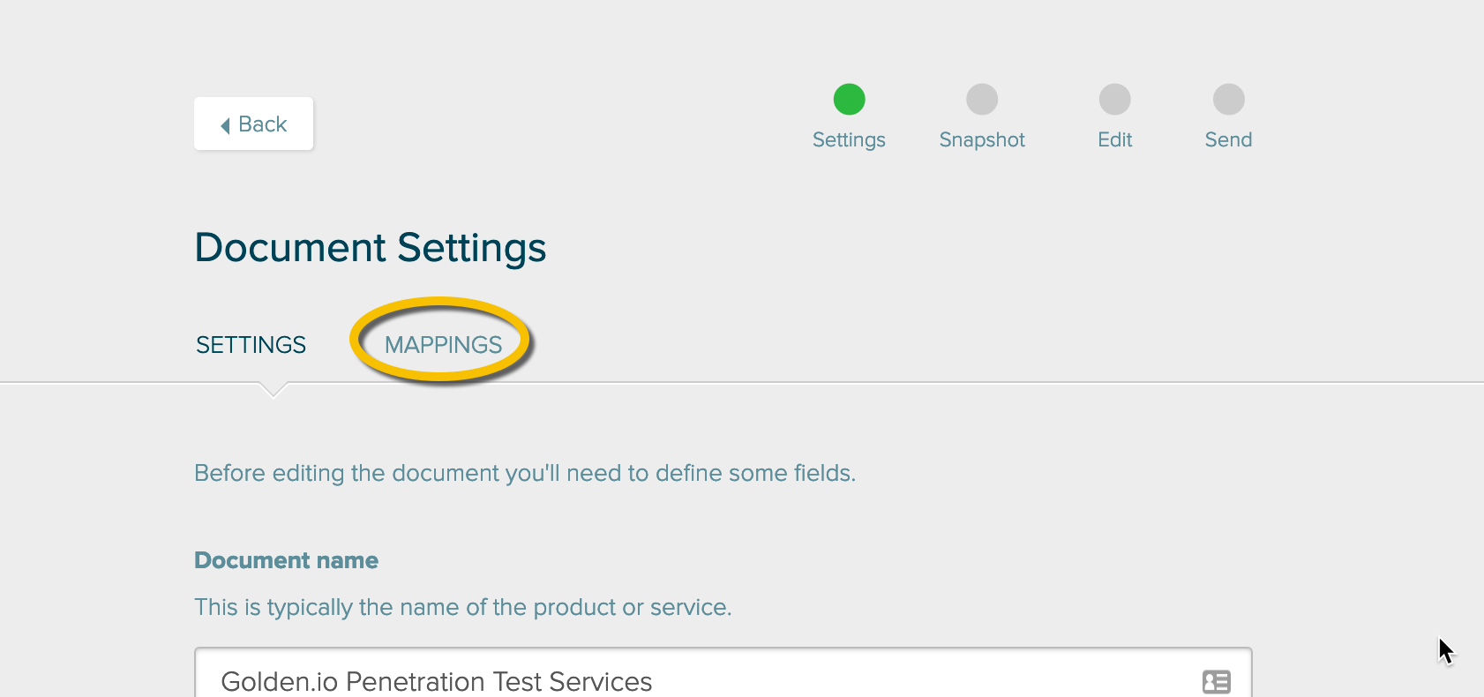Click the Document name input field
The image size is (1484, 697).
[x=723, y=673]
